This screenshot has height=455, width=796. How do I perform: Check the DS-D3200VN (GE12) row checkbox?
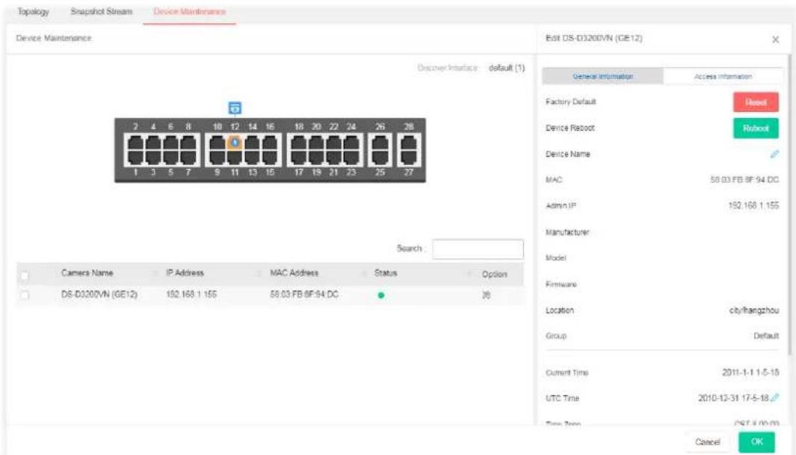click(x=25, y=294)
